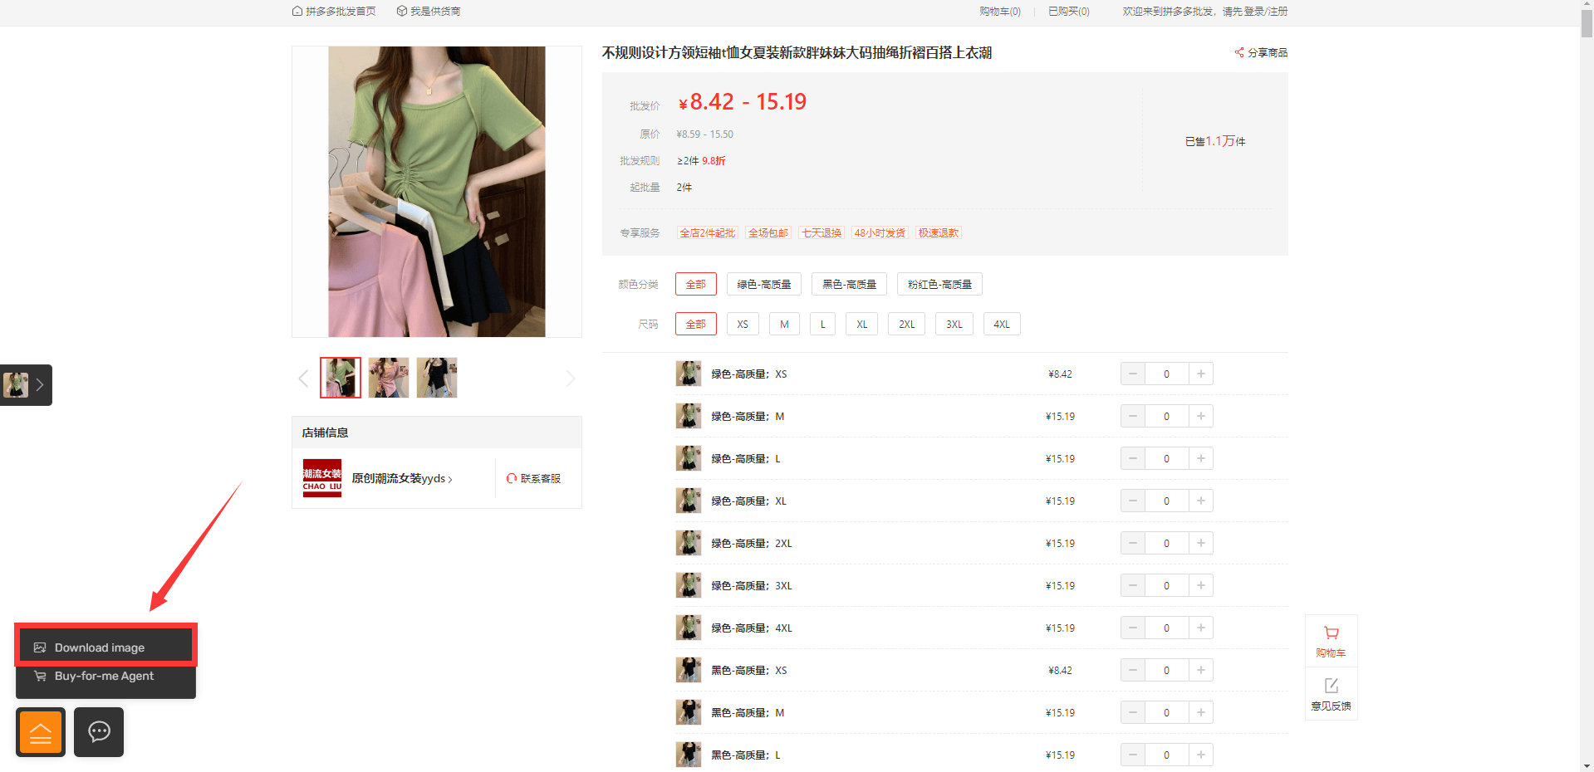Viewport: 1594px width, 772px height.
Task: Open the chat bubble icon
Action: point(99,732)
